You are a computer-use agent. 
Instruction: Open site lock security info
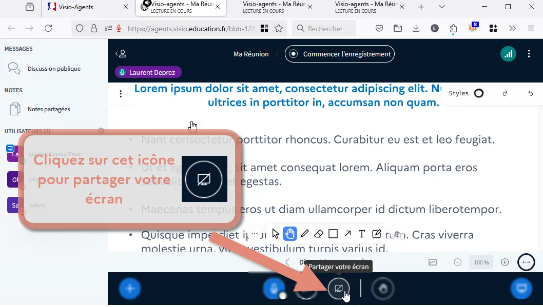click(94, 28)
